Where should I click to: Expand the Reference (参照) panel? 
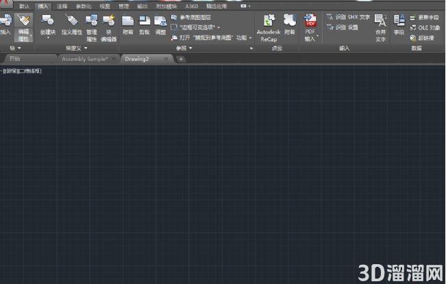pos(184,48)
